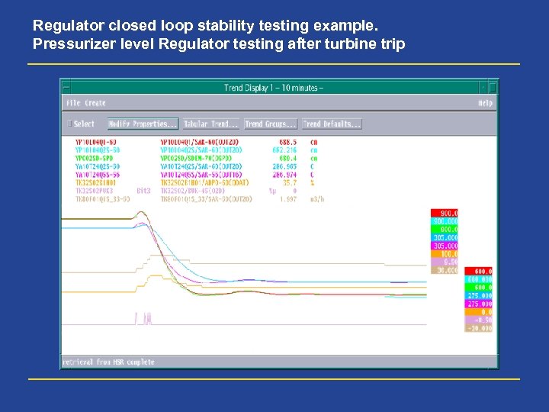Select the lilac TK32S02PUK3 trend tag
Screen dimensions: 549x412
[95, 191]
